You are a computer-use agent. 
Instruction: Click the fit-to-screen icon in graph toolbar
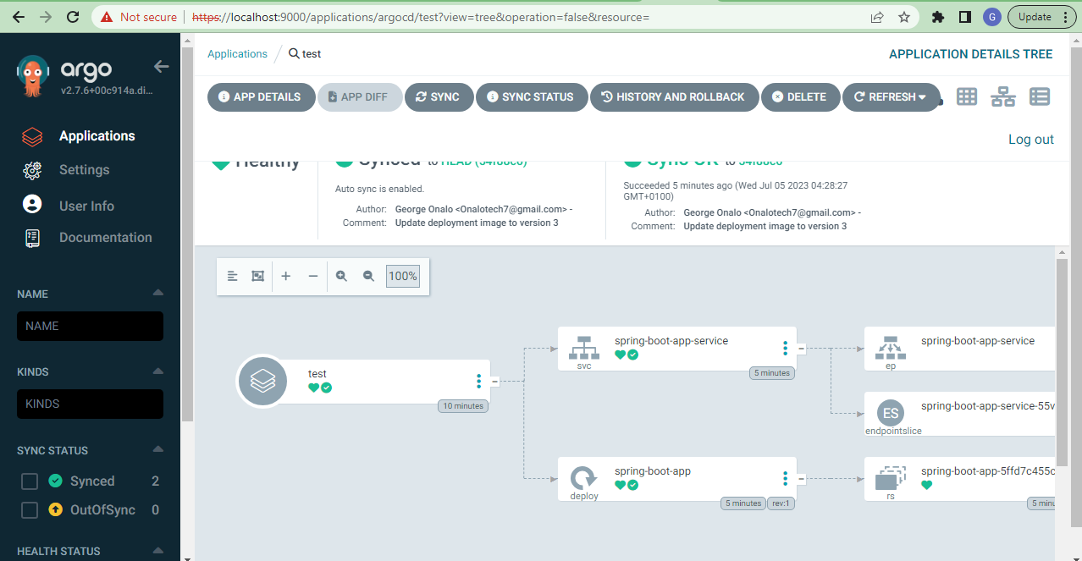point(259,276)
